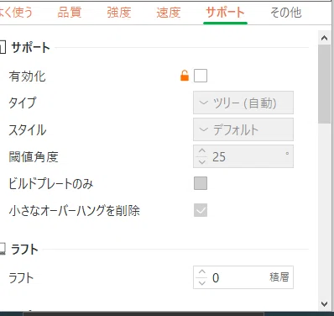This screenshot has height=316, width=334.
Task: Decrease 閾値角度 with the down arrow
Action: (x=202, y=161)
